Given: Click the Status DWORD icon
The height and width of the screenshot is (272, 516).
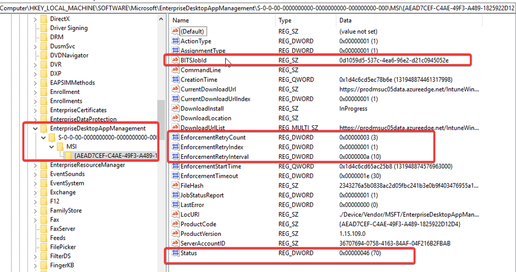Looking at the screenshot, I should pos(176,253).
